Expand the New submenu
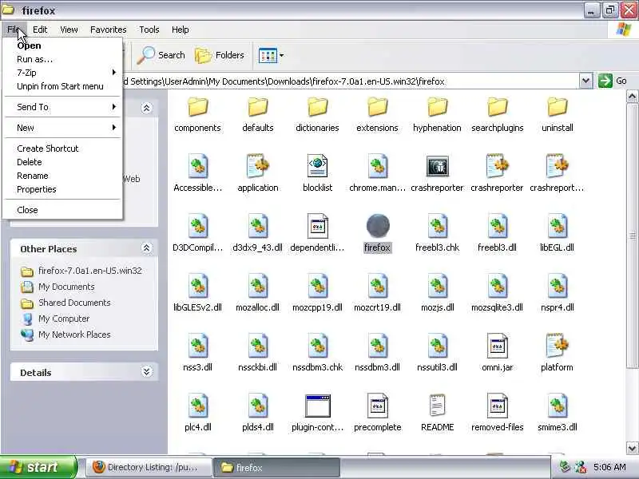 click(62, 128)
